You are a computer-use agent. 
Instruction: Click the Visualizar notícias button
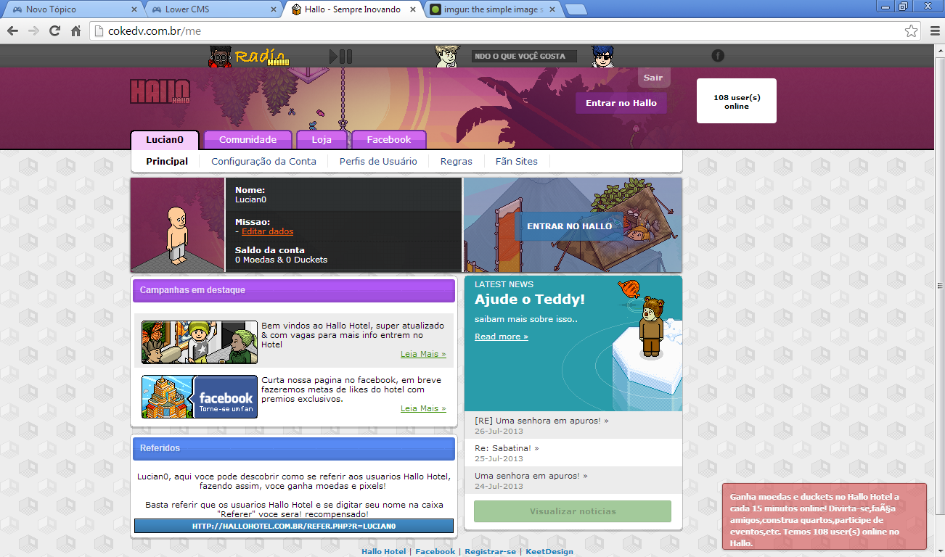pyautogui.click(x=573, y=511)
